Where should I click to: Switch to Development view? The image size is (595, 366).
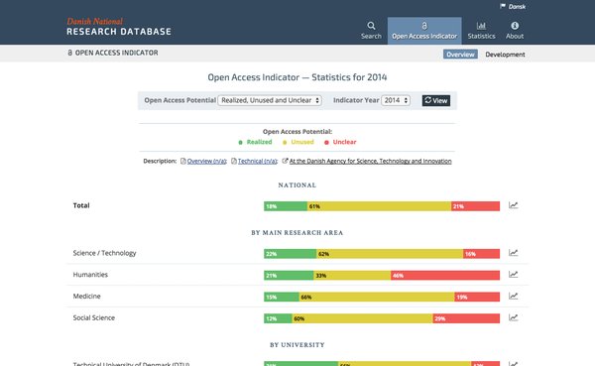coord(505,55)
